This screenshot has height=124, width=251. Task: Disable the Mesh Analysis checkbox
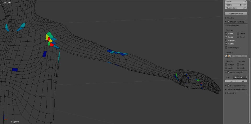(229, 72)
